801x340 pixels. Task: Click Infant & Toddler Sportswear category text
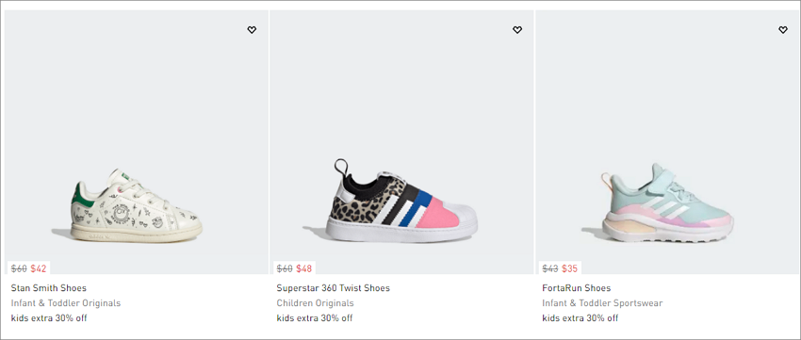602,302
